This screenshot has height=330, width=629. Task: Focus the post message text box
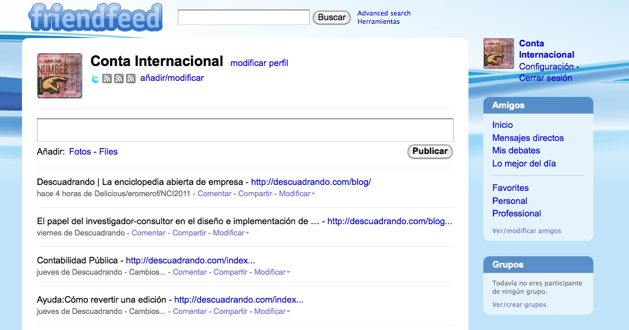[x=245, y=130]
